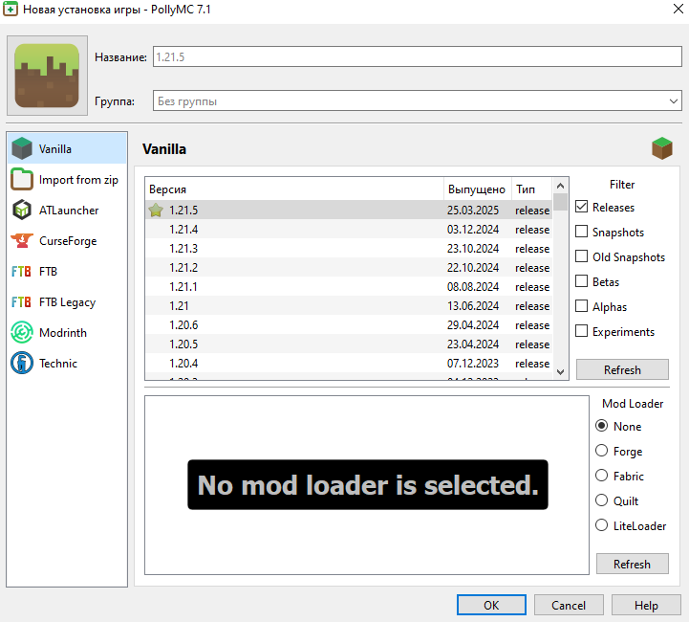689x622 pixels.
Task: Click the version list scroll up arrow
Action: click(x=560, y=186)
